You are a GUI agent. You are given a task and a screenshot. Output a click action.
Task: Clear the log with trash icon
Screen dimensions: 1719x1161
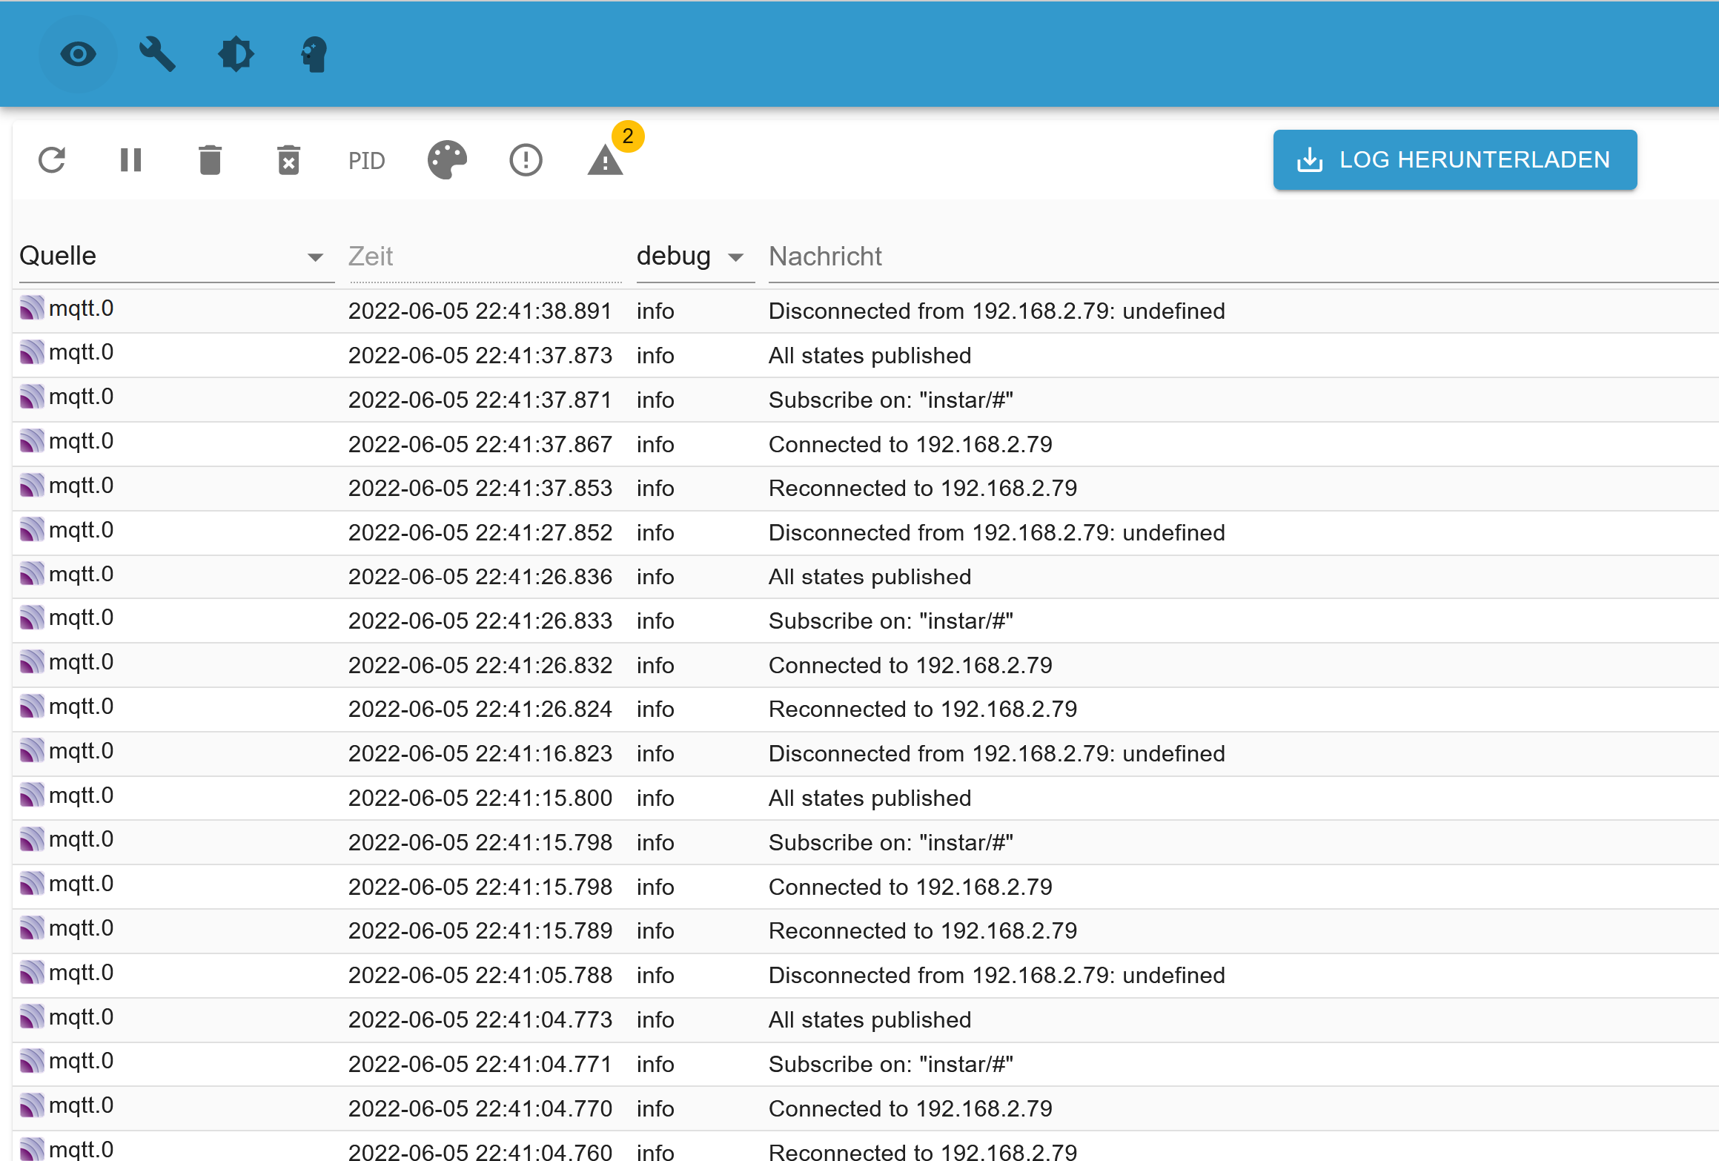point(211,160)
